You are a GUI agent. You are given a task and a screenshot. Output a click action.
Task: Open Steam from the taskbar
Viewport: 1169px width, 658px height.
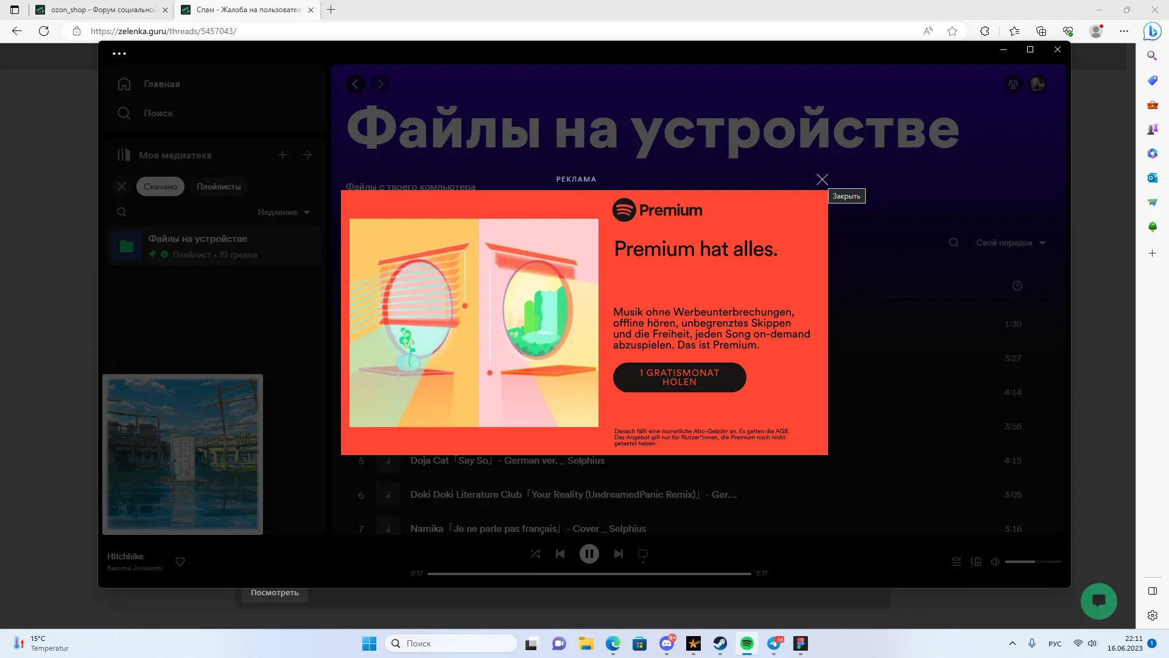click(x=720, y=643)
